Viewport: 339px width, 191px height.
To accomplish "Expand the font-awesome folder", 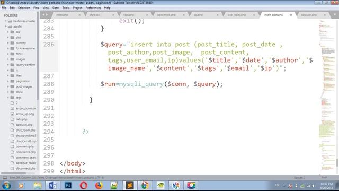I will (x=8, y=48).
